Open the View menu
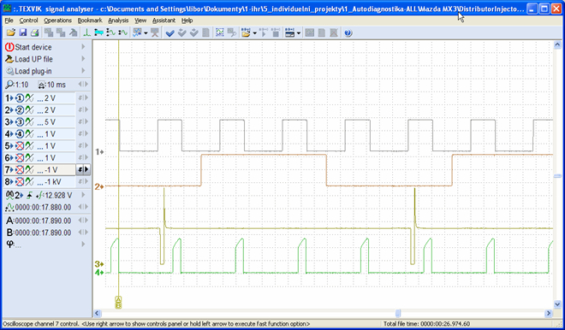 pos(140,21)
